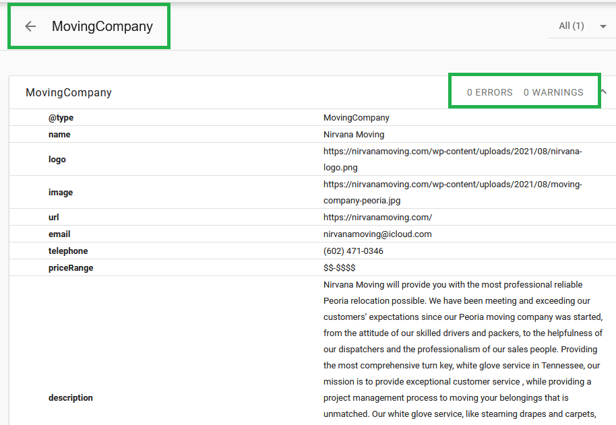This screenshot has height=425, width=616.
Task: Click the https://nirvanamoving.com/ url value
Action: pos(377,218)
